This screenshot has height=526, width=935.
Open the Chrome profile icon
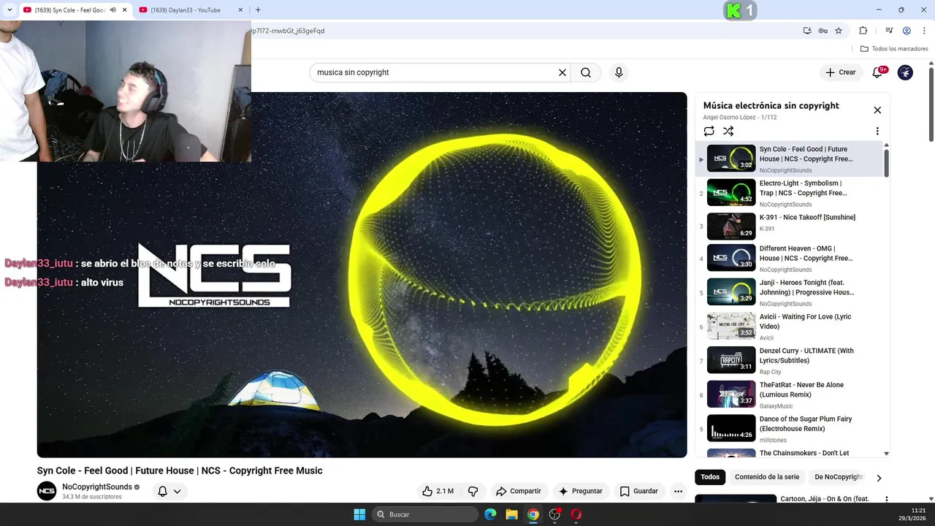point(907,31)
